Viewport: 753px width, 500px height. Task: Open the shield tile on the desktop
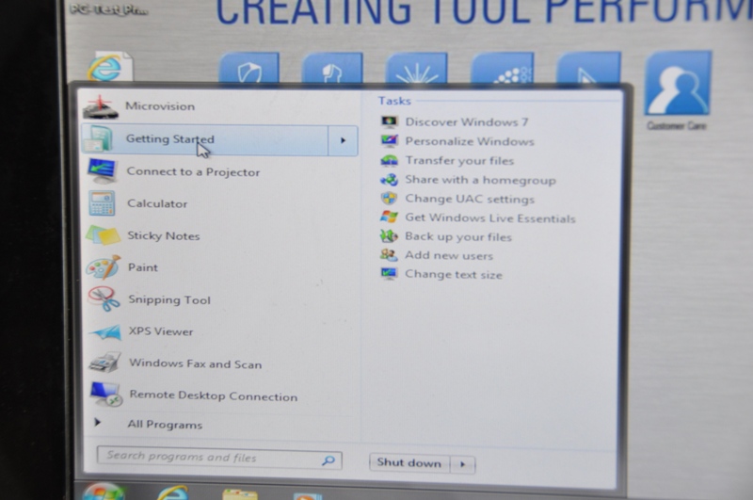(248, 68)
